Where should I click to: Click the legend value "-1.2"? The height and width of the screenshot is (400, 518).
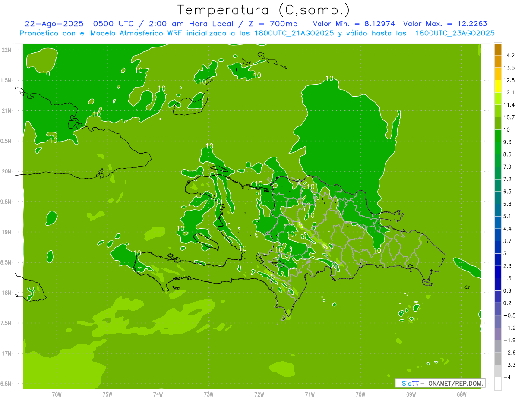(509, 328)
